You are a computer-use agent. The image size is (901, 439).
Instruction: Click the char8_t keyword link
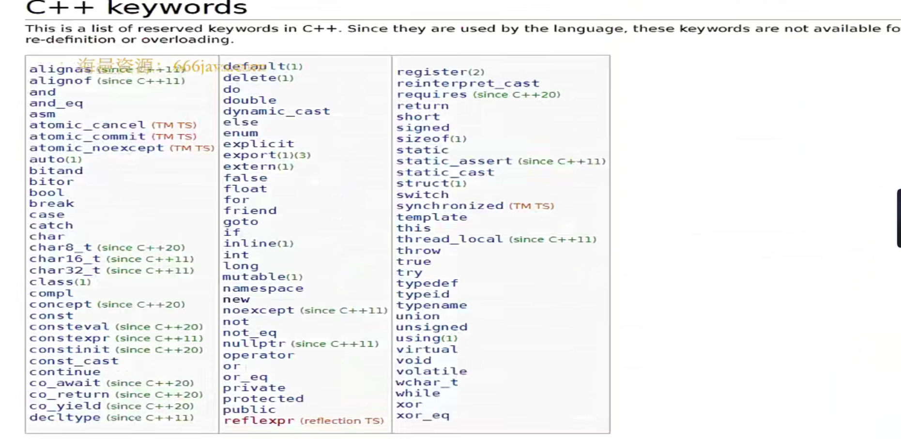pos(60,247)
